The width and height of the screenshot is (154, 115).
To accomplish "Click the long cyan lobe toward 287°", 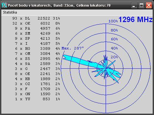I will pyautogui.click(x=80, y=61).
